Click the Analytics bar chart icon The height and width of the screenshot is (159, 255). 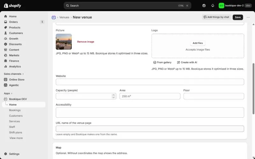pyautogui.click(x=6, y=66)
